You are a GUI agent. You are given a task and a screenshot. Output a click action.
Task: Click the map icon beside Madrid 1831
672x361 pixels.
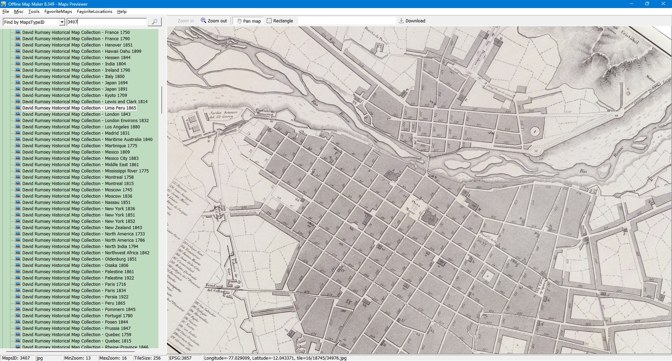[18, 133]
